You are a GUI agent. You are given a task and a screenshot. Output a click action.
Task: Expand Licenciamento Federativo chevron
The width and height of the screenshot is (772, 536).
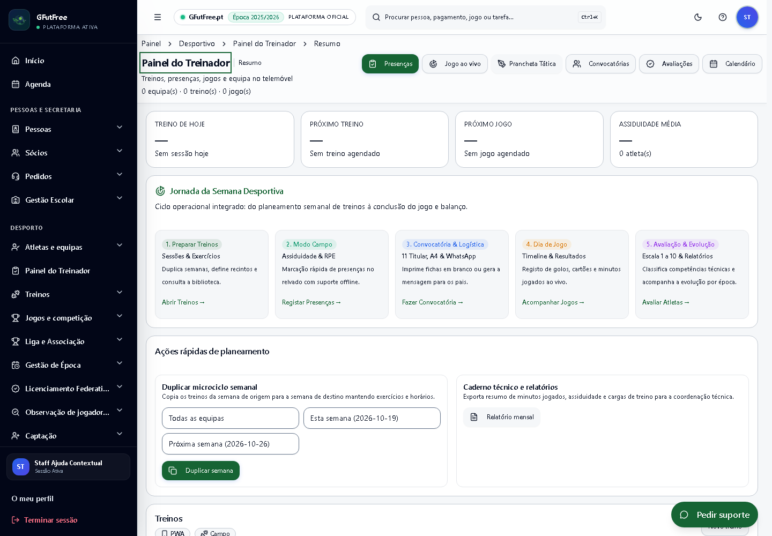(120, 387)
